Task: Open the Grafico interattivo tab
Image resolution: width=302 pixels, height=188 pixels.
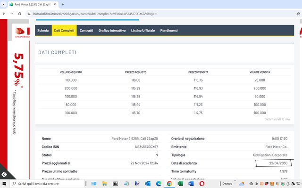Action: [x=112, y=30]
